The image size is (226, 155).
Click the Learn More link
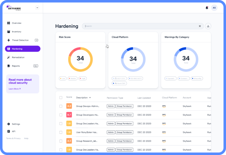15,89
